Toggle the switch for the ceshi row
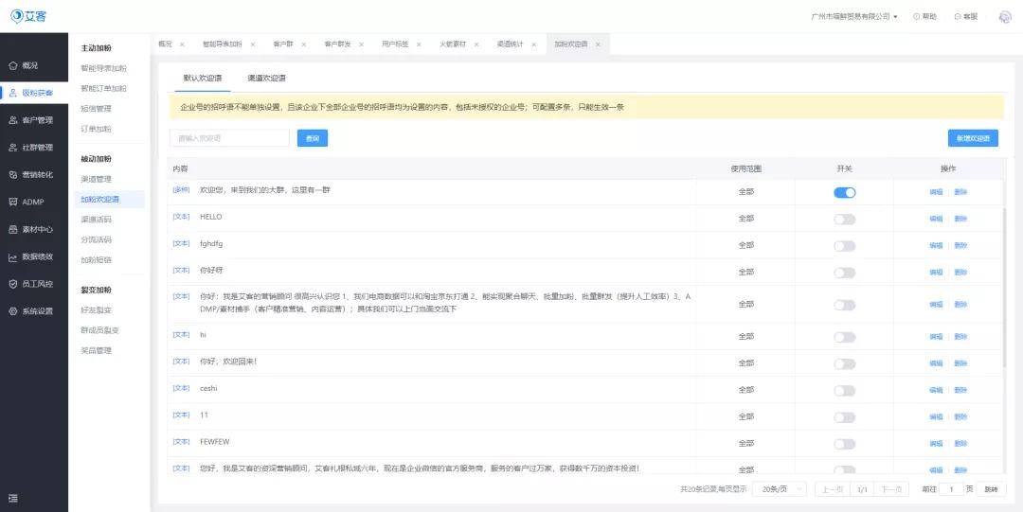Screen dimensions: 1023x512 pos(844,391)
